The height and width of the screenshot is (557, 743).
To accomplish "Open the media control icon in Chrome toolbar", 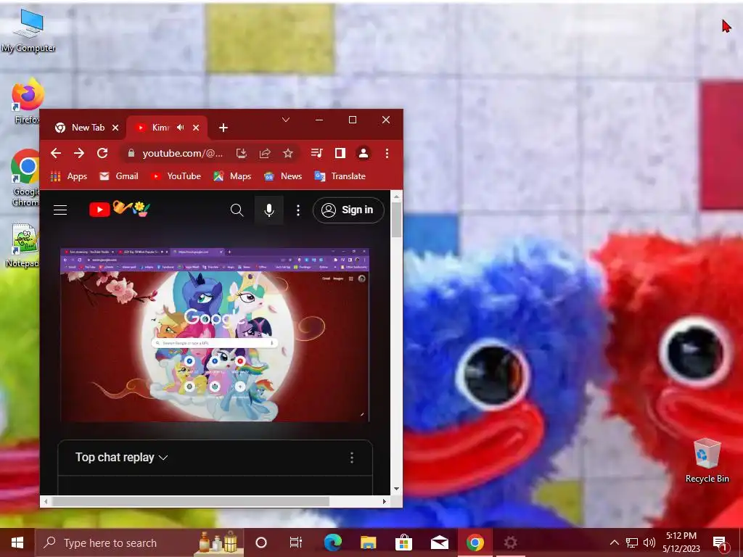I will tap(316, 153).
